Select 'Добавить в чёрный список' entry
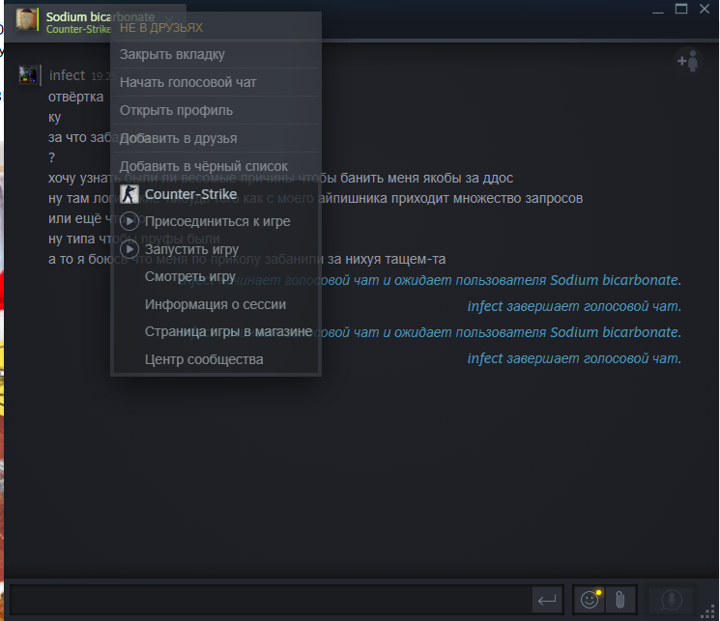This screenshot has height=621, width=720. coord(216,166)
